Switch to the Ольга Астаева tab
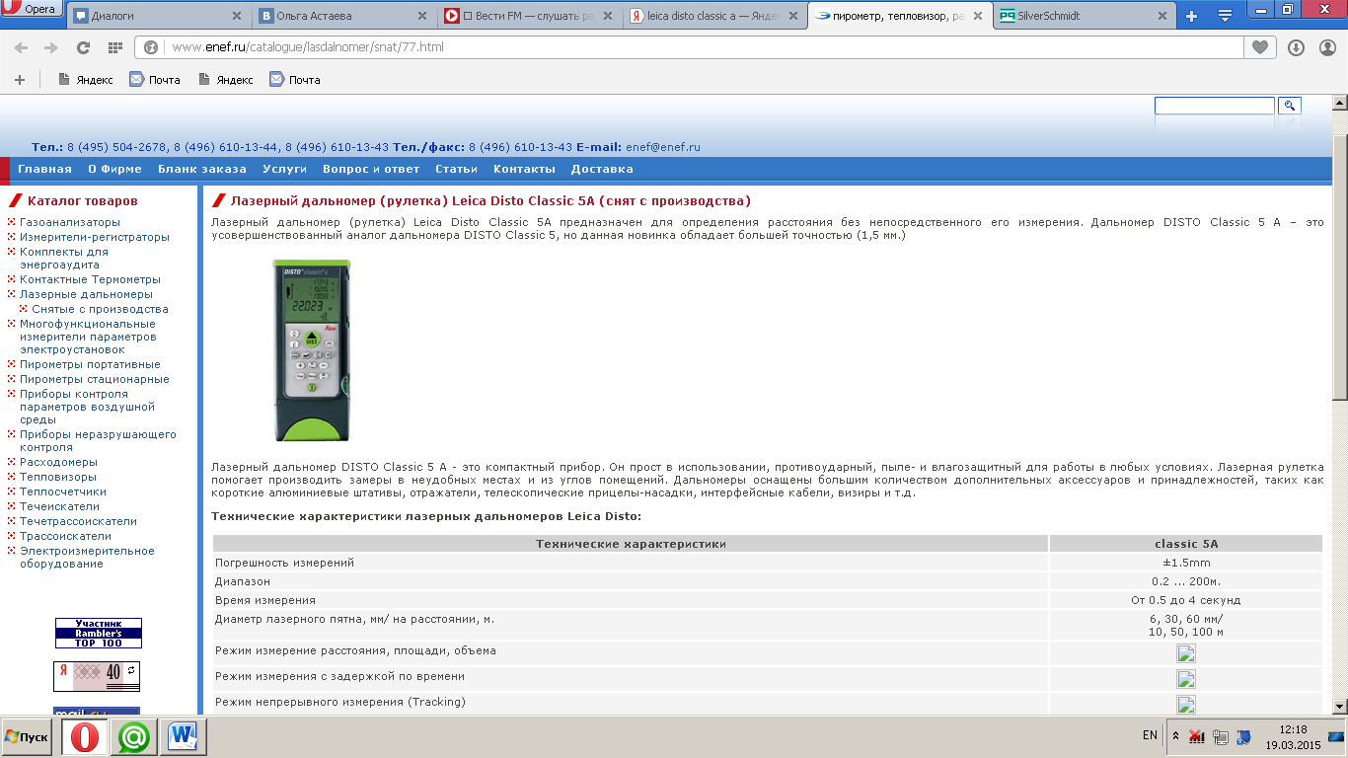Screen dimensions: 1348x758 coord(342,16)
